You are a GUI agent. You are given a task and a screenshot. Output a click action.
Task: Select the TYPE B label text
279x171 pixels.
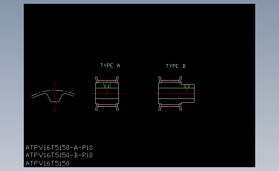coord(176,66)
